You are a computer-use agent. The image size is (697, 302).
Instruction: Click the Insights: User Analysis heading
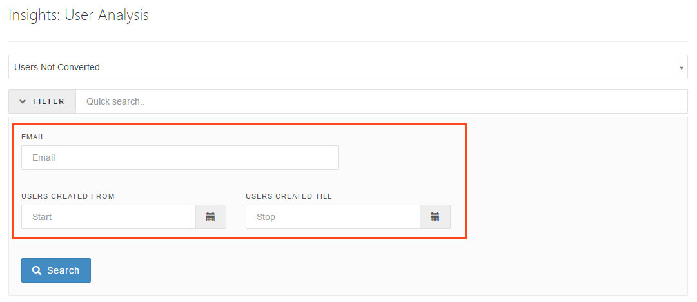coord(79,15)
